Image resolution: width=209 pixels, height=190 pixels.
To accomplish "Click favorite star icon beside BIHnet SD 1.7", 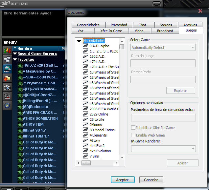I will pos(20,131).
